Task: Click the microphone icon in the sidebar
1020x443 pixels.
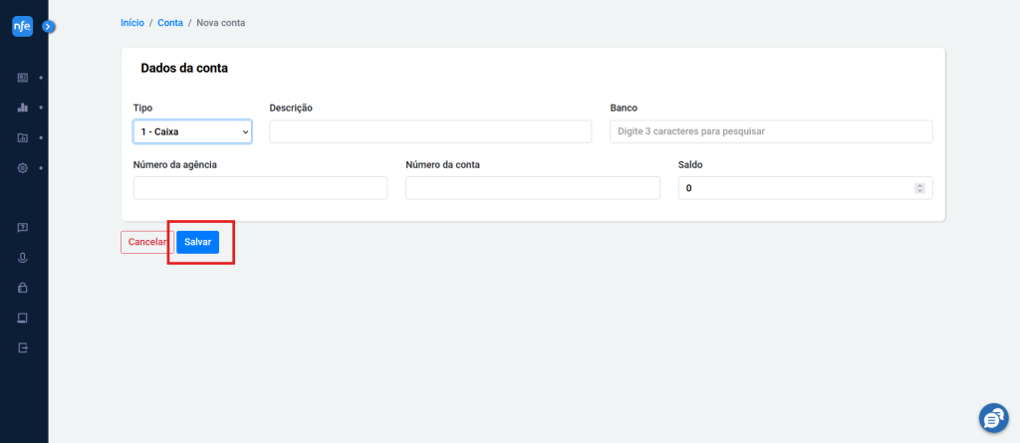Action: (22, 258)
